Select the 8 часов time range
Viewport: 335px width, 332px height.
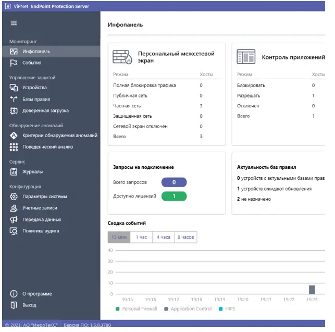click(185, 237)
